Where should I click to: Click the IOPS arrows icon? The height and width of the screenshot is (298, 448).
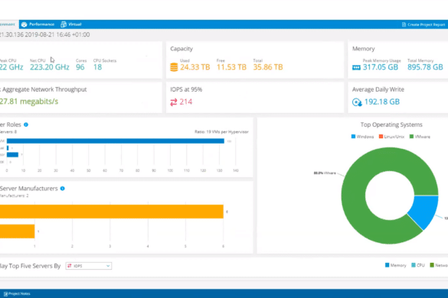pos(174,102)
